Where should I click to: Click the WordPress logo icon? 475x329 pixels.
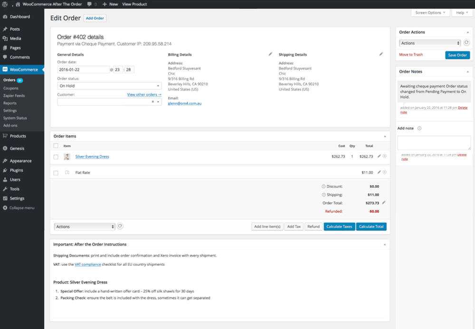5,4
